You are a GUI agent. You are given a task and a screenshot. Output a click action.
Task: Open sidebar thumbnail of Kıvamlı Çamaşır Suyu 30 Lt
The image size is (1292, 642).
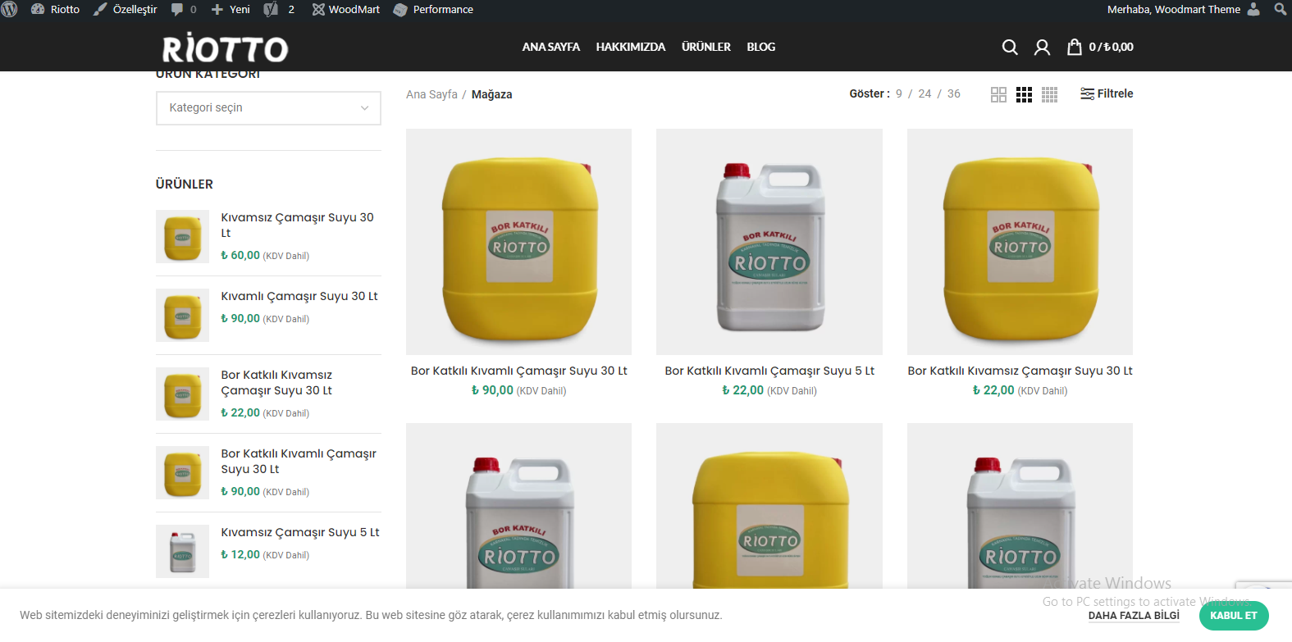[x=182, y=315]
